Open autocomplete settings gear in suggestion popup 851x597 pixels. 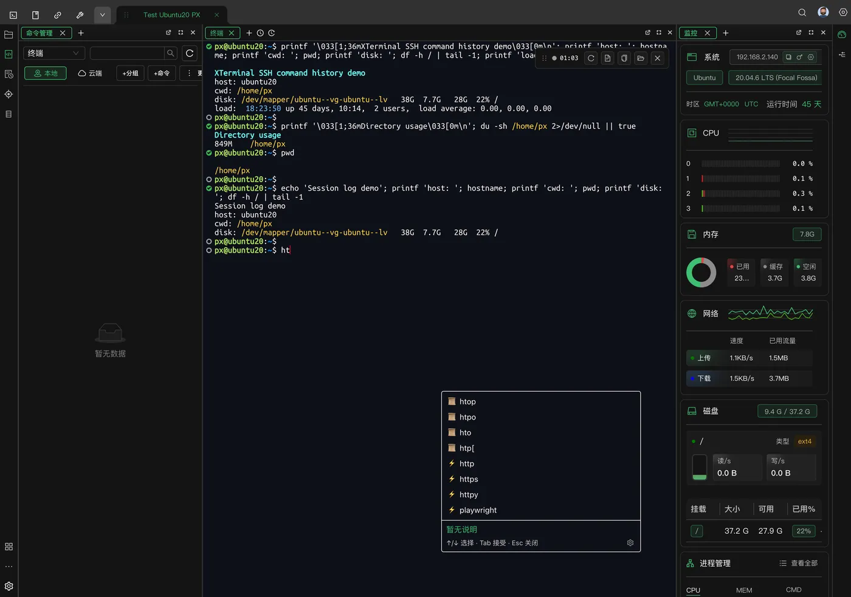tap(630, 543)
